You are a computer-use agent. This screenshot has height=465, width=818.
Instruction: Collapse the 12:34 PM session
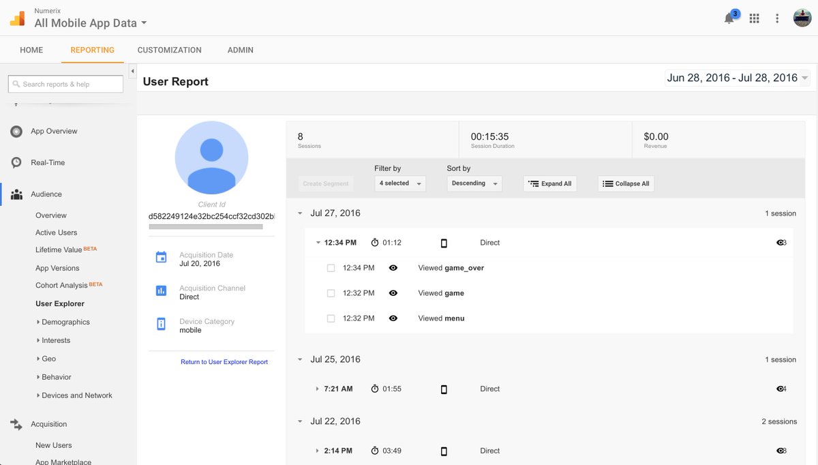(318, 243)
